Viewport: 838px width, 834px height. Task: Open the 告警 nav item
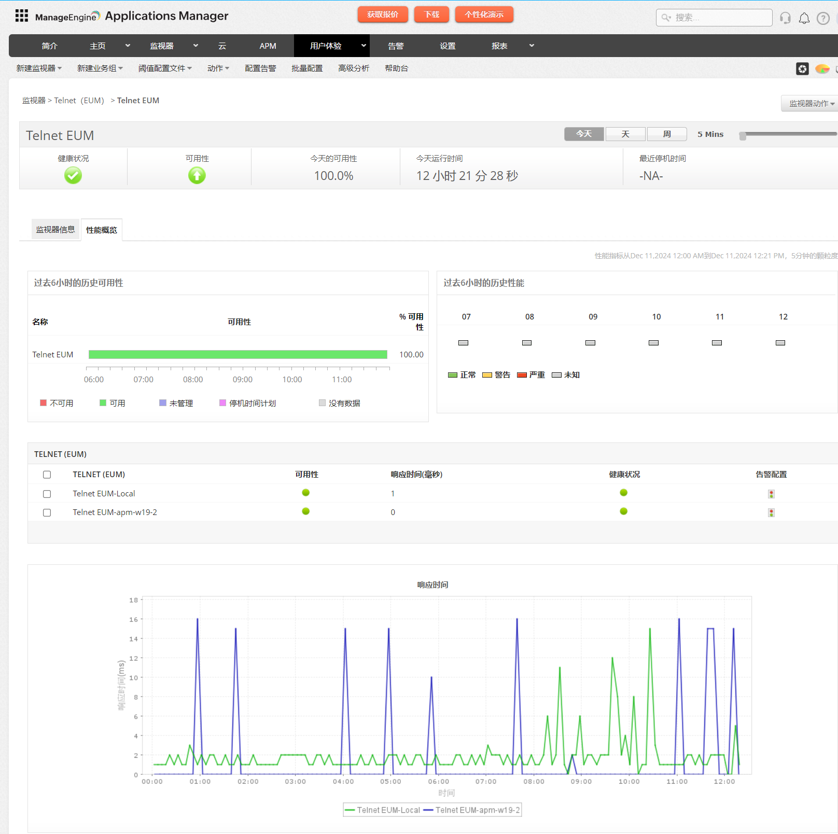396,46
